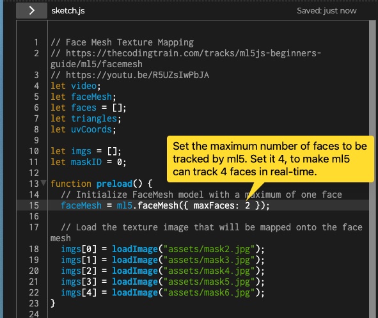Image resolution: width=378 pixels, height=318 pixels.
Task: Click the 'Saved: just now' status text
Action: point(327,11)
